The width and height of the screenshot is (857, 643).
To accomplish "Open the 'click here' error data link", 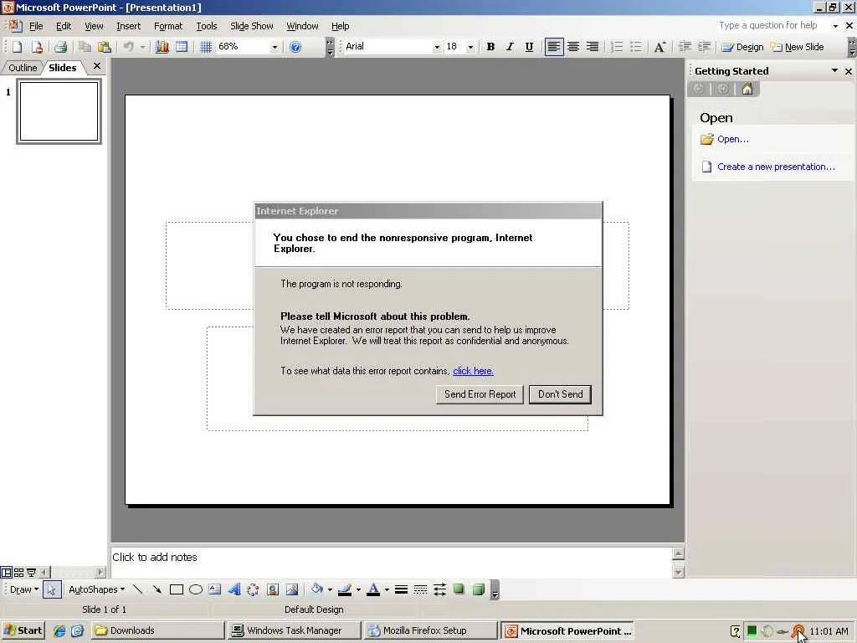I will tap(474, 371).
